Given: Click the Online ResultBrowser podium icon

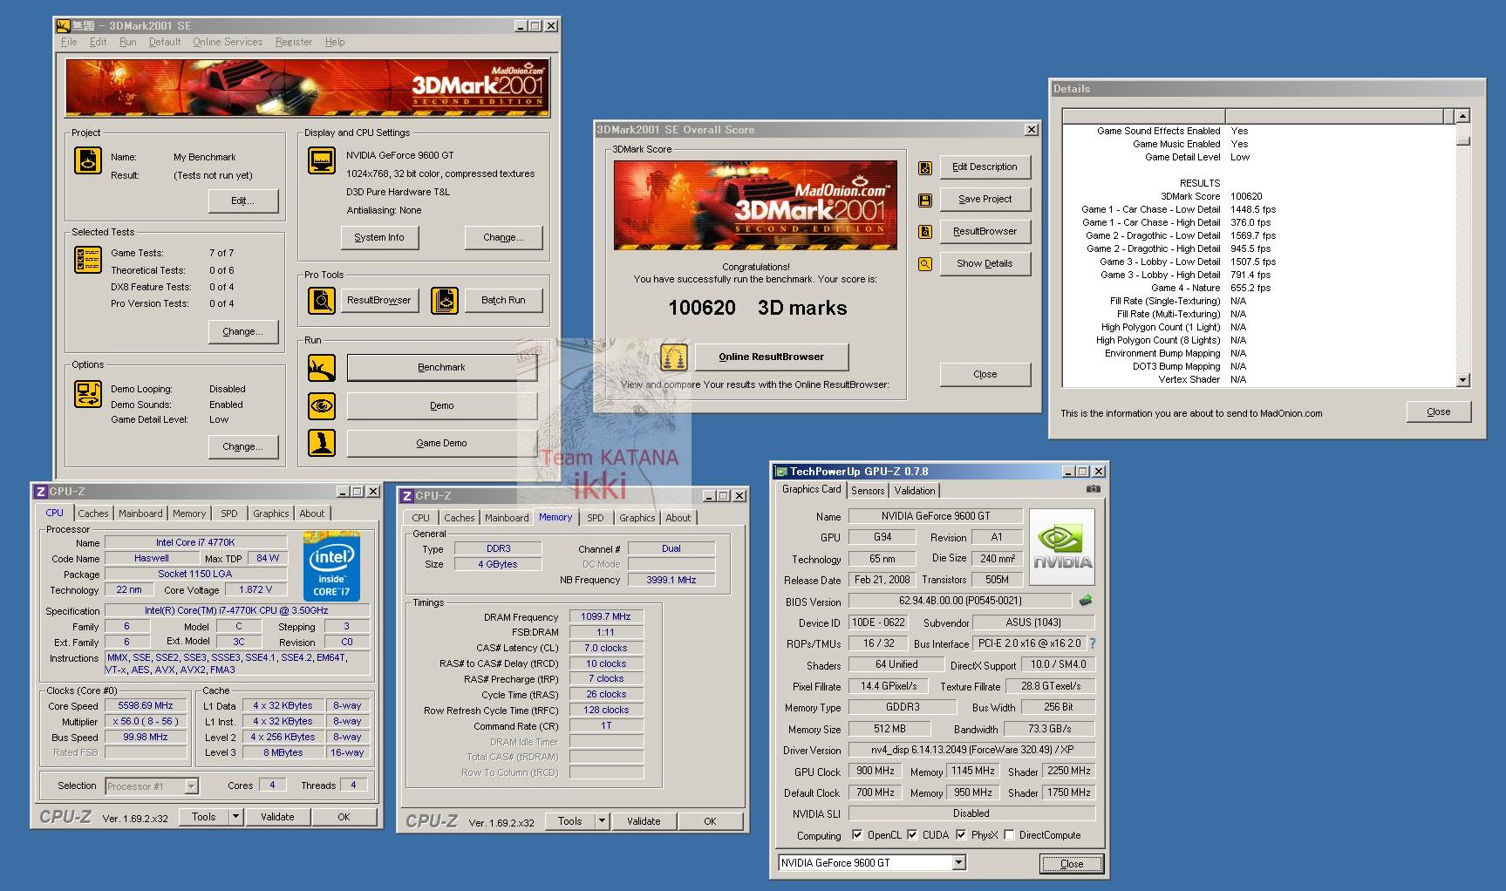Looking at the screenshot, I should pyautogui.click(x=673, y=357).
